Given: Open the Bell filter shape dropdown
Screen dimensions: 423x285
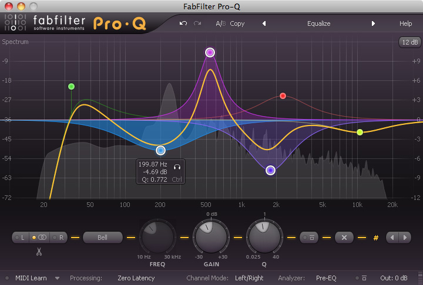Looking at the screenshot, I should point(102,238).
